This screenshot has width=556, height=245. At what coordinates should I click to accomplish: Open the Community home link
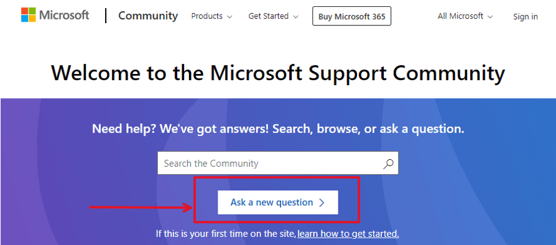148,16
